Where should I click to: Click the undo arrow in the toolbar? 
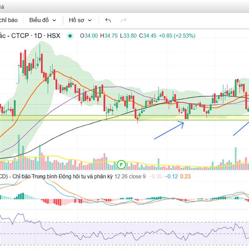click(x=108, y=20)
